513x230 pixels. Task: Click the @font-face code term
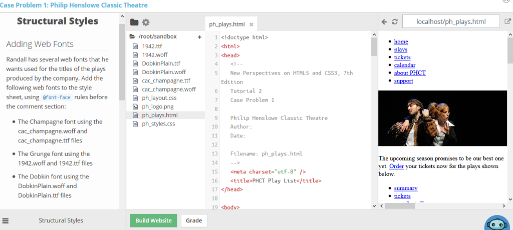coord(57,97)
